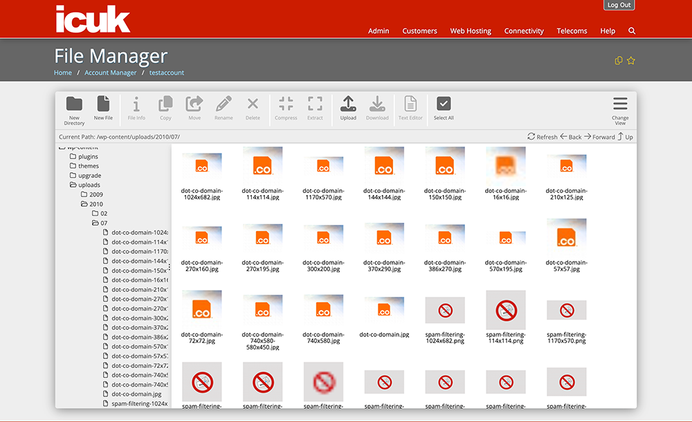692x422 pixels.
Task: Follow the Home breadcrumb link
Action: (x=63, y=73)
